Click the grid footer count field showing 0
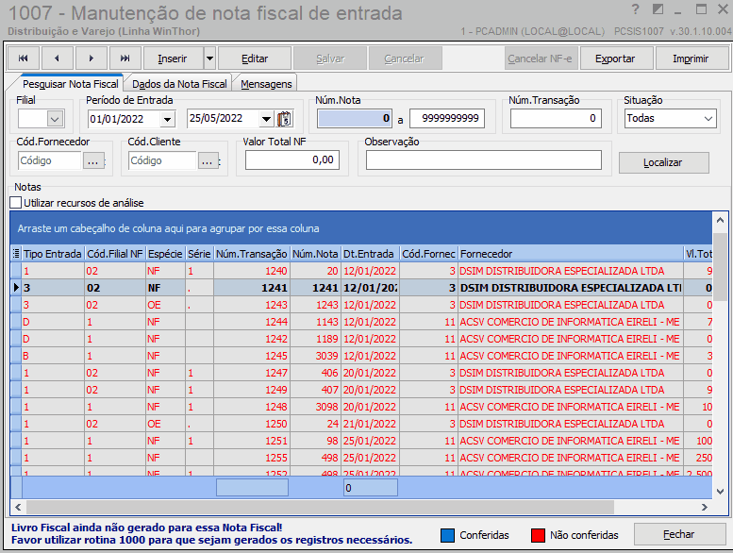733x553 pixels. [x=370, y=488]
